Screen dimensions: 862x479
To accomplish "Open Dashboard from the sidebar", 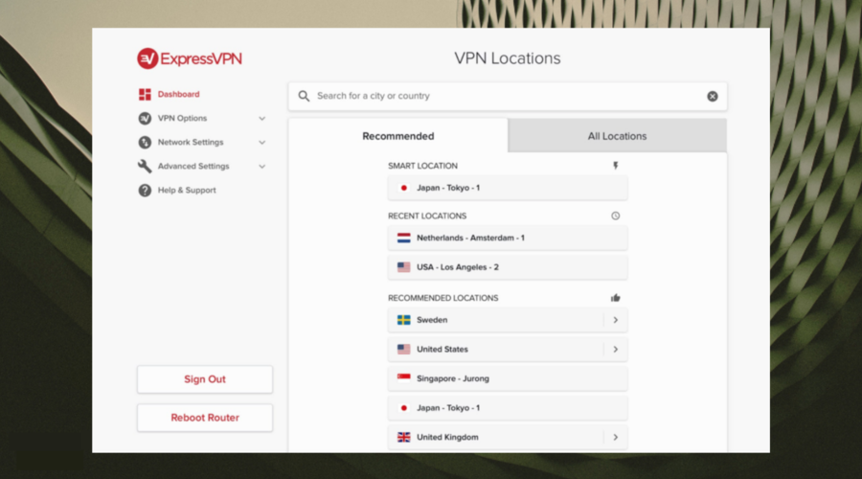I will [178, 94].
